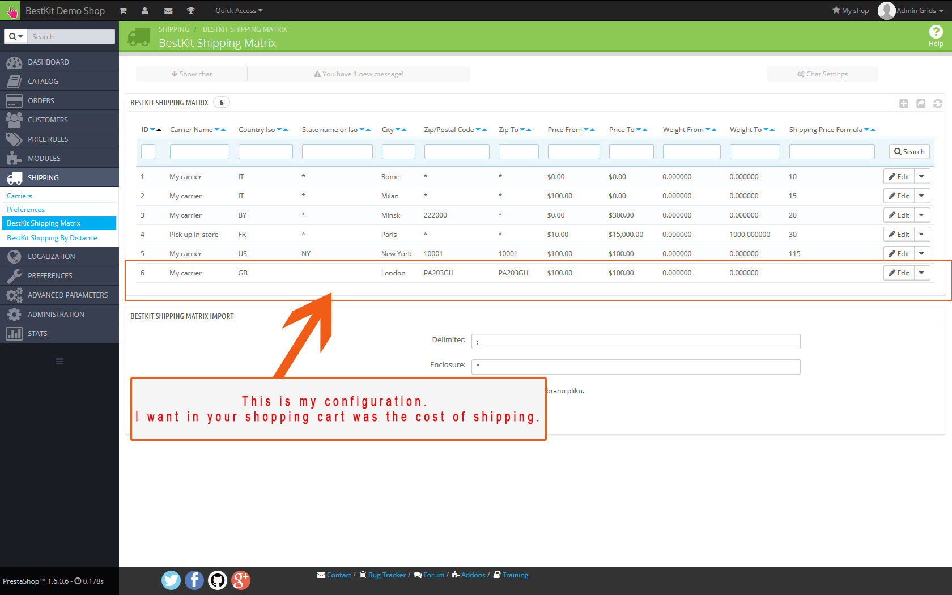Viewport: 952px width, 595px height.
Task: Open the new message notification
Action: pyautogui.click(x=359, y=74)
